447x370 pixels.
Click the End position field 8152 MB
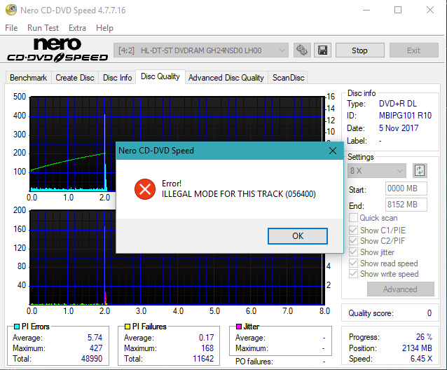(406, 205)
